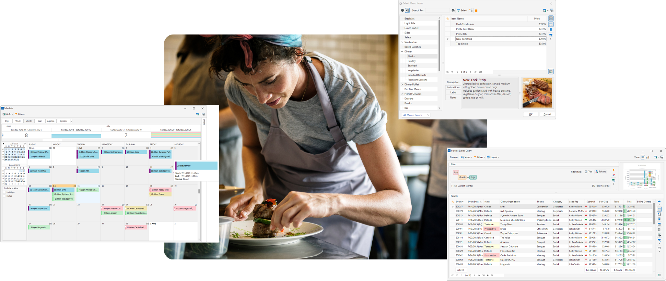Viewport: 666px width, 281px height.
Task: Click the eraser clear-filter icon
Action: click(614, 175)
